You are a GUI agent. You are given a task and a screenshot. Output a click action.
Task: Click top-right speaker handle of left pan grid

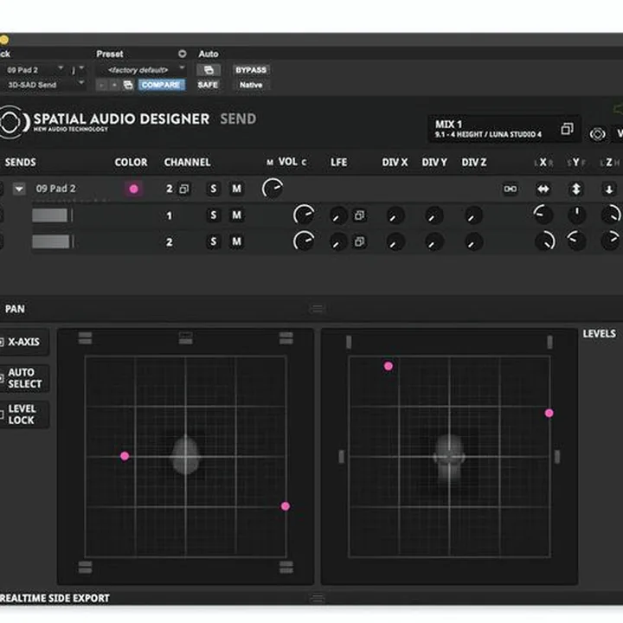click(286, 338)
